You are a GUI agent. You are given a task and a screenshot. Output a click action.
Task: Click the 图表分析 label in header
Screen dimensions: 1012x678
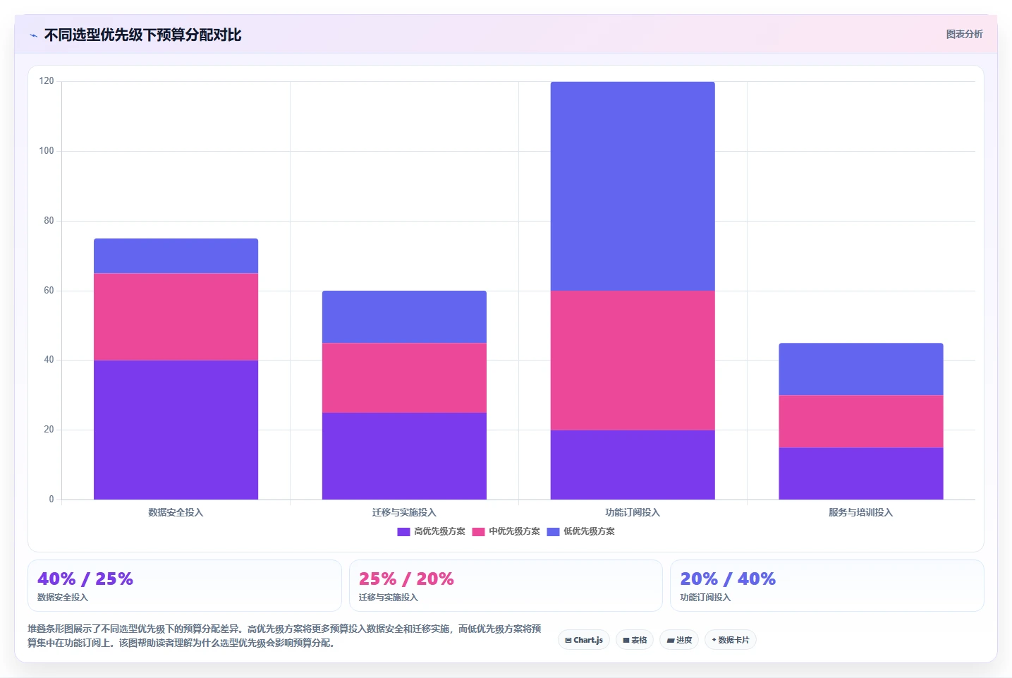964,34
